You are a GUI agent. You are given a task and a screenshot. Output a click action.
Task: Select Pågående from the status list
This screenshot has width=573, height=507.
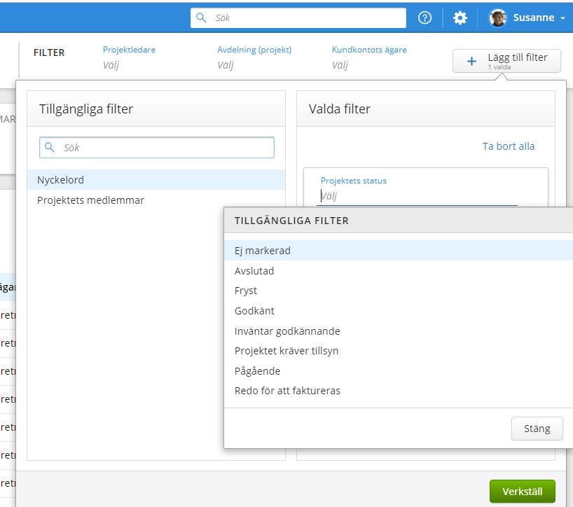coord(257,371)
